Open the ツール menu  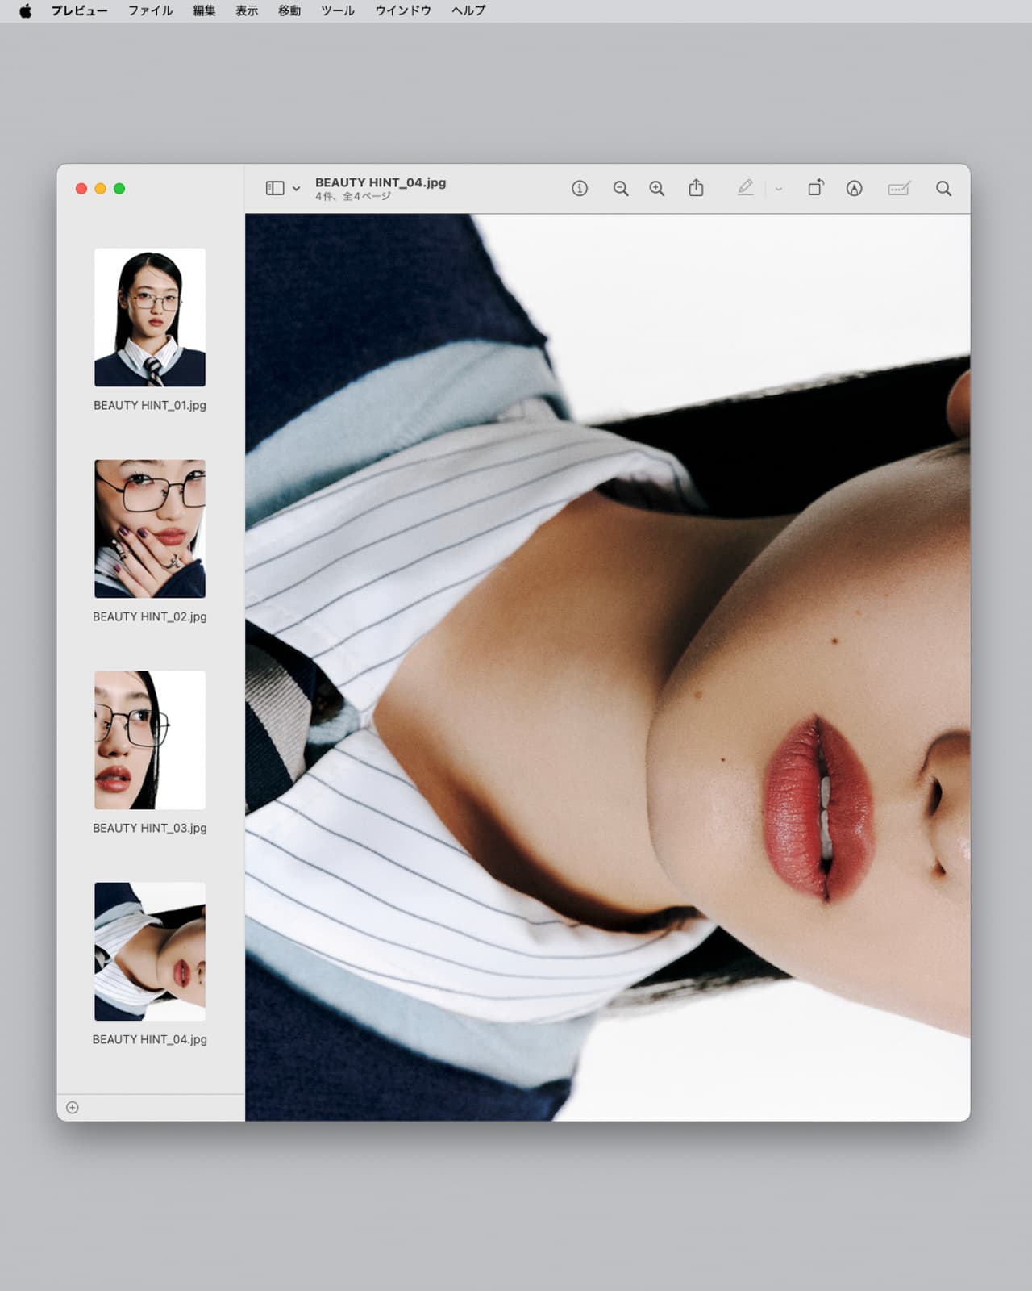coord(338,10)
